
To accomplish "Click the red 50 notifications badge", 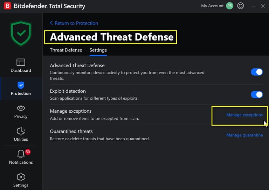I will (x=28, y=152).
